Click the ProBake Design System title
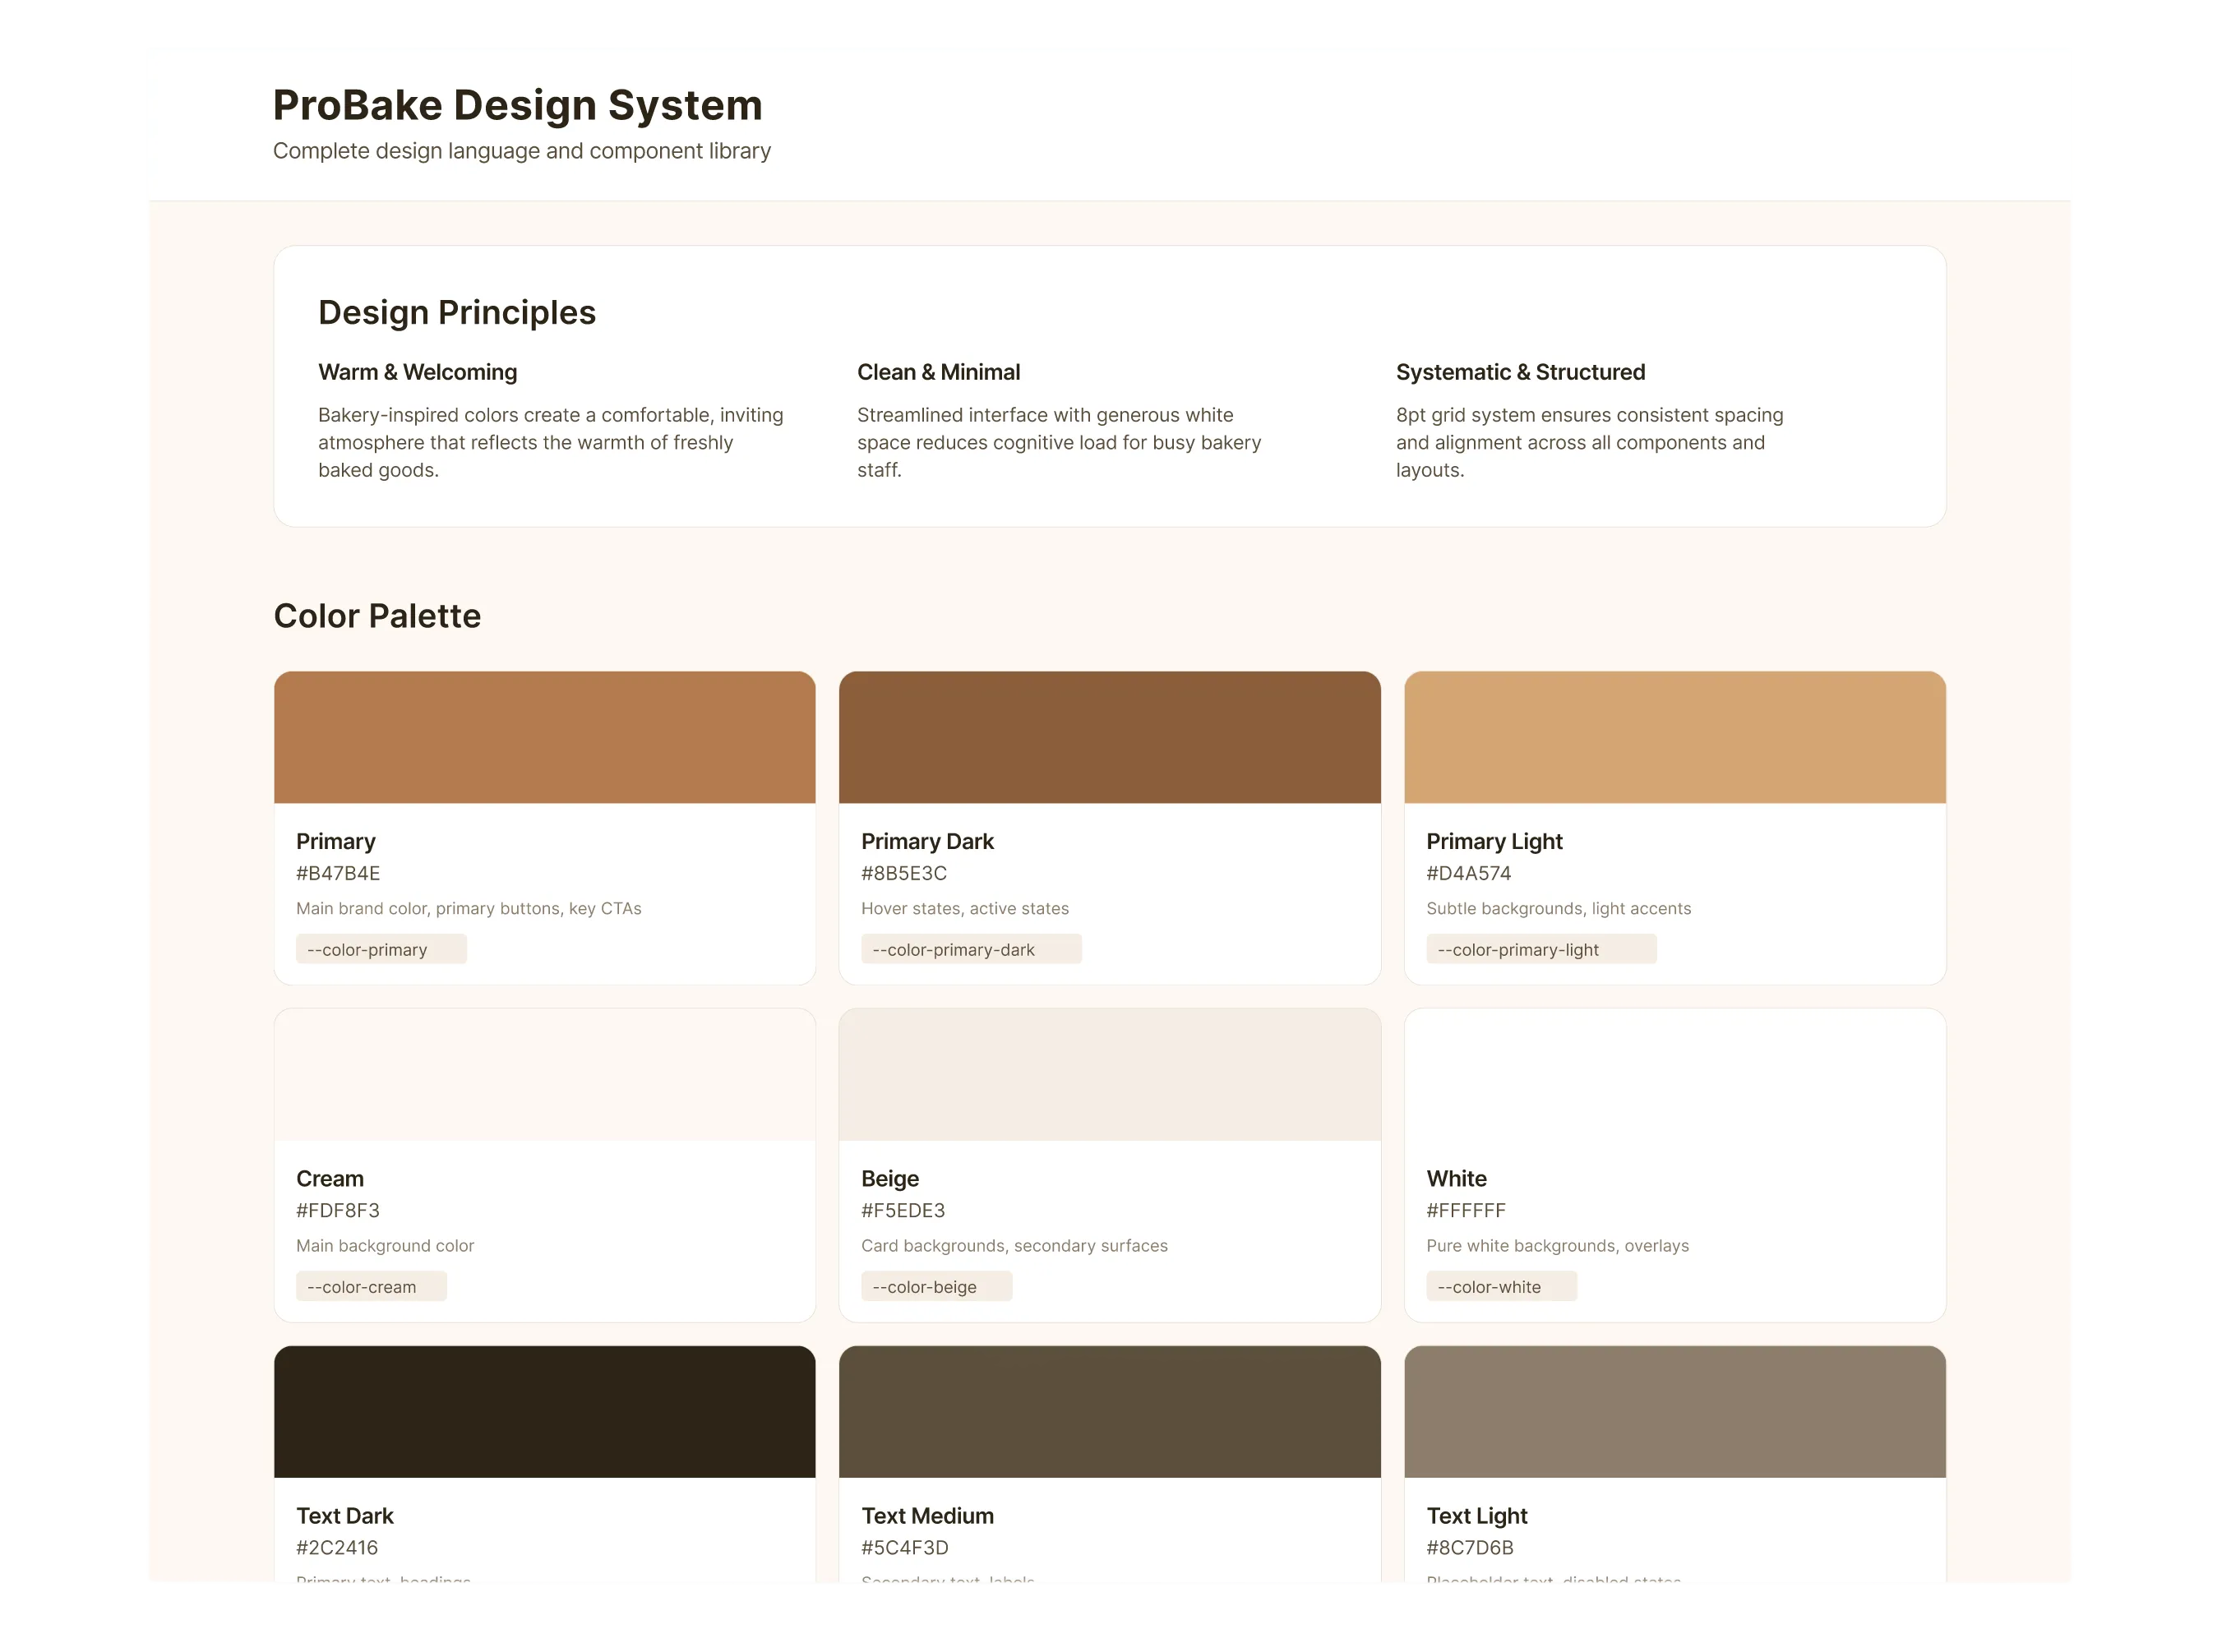 click(517, 105)
